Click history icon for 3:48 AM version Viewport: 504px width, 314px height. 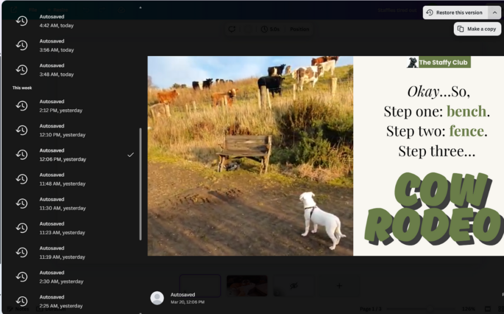(x=22, y=70)
